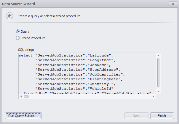
Task: Click the SQL editor's scroll-right arrow
Action: tap(154, 97)
